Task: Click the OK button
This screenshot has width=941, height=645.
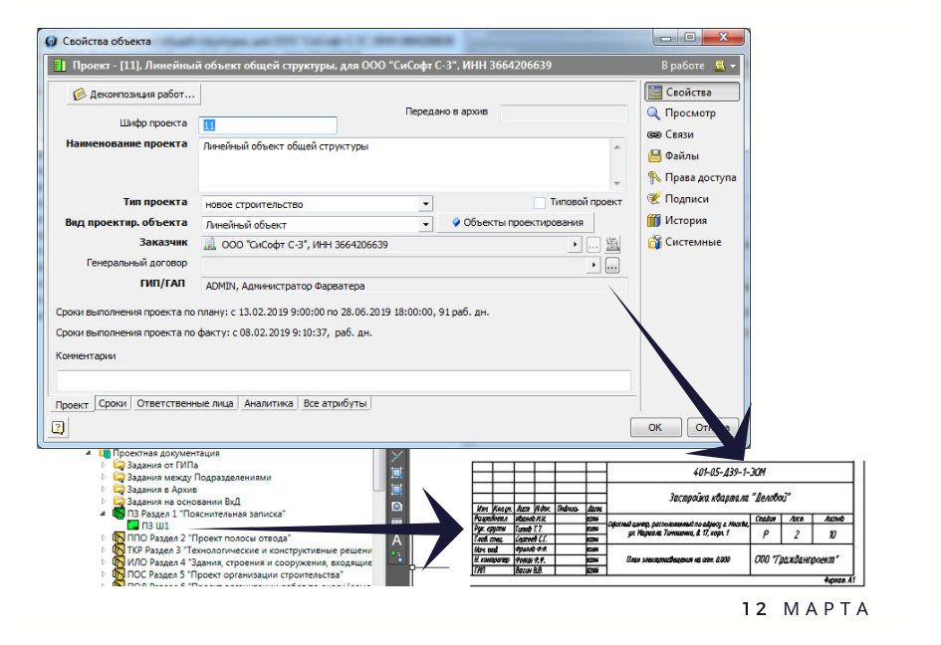Action: pos(655,427)
